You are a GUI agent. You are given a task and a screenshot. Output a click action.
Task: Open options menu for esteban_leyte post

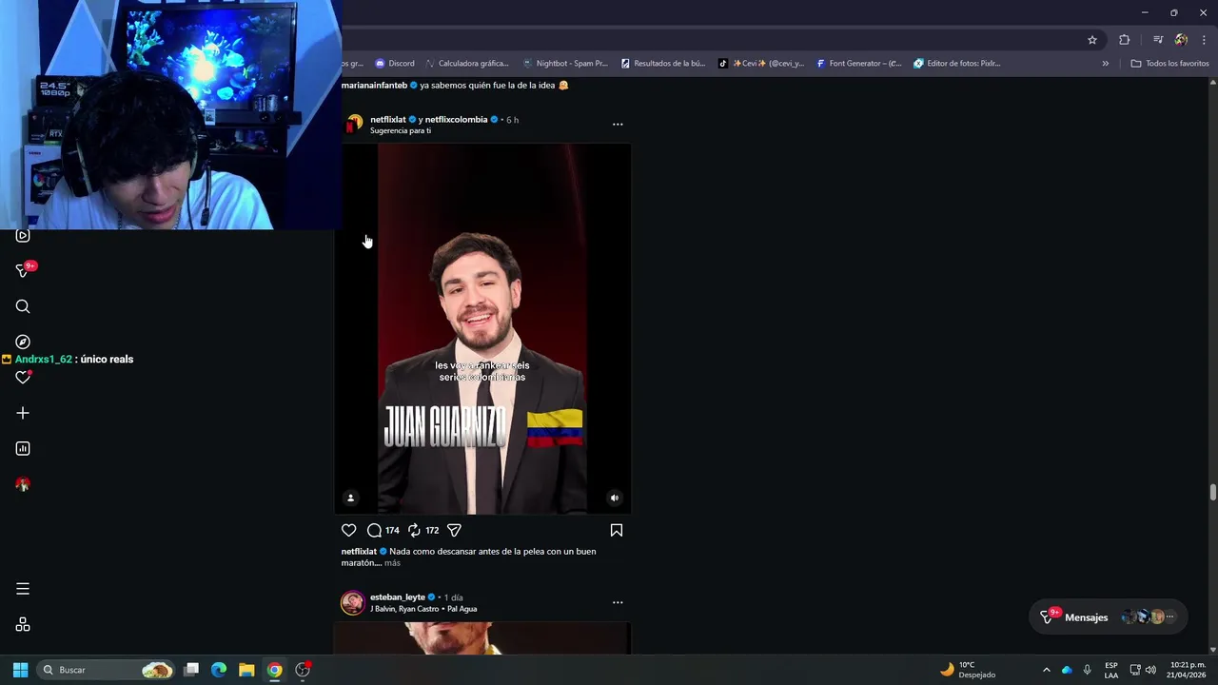coord(618,602)
